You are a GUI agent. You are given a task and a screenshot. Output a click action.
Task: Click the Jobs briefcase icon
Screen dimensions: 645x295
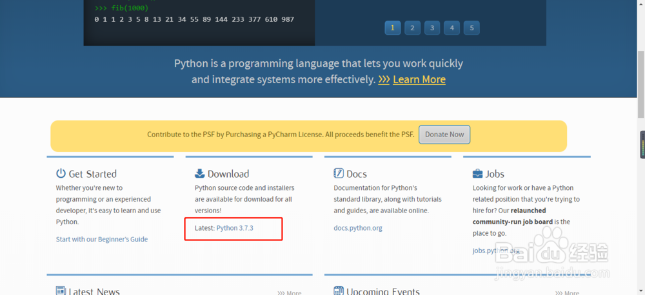[x=478, y=173]
